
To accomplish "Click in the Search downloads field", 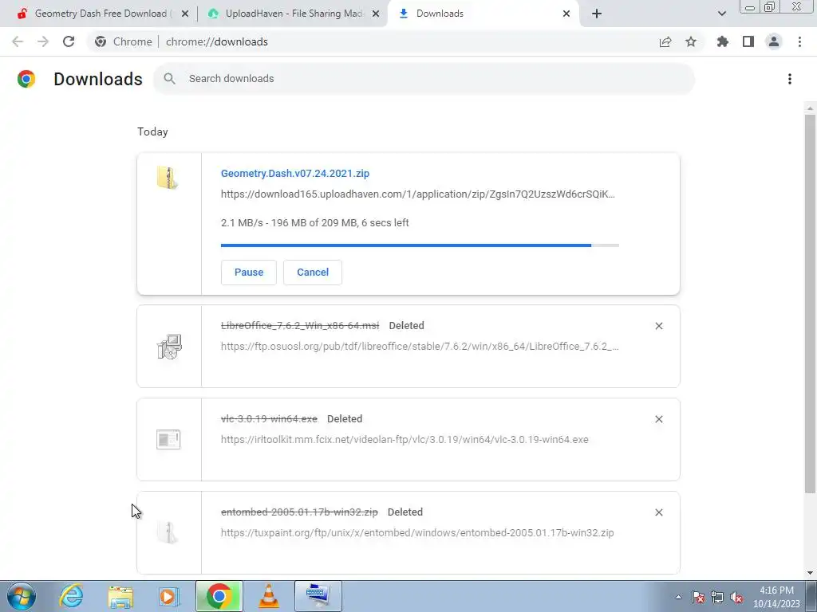I will 424,79.
